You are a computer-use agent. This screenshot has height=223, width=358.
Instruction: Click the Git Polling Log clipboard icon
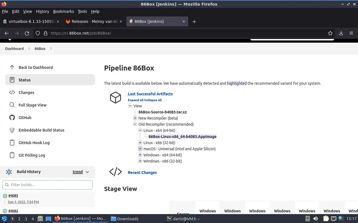point(12,155)
